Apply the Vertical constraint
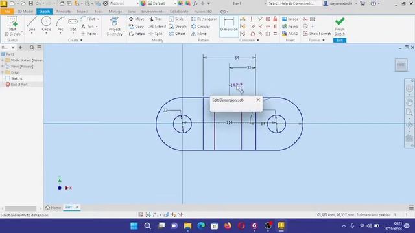The image size is (415, 233). [275, 27]
